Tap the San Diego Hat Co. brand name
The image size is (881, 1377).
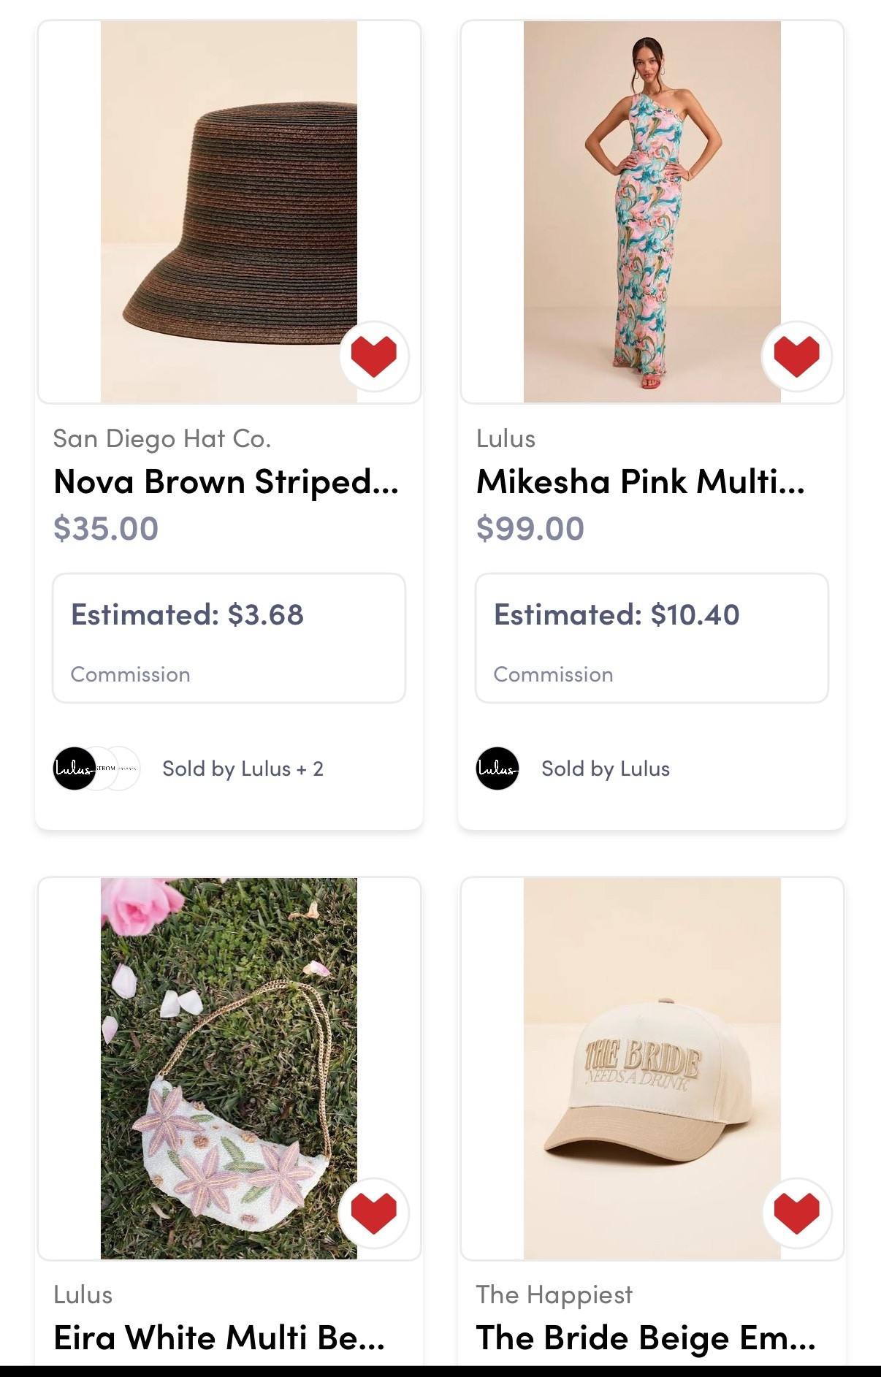pyautogui.click(x=162, y=438)
